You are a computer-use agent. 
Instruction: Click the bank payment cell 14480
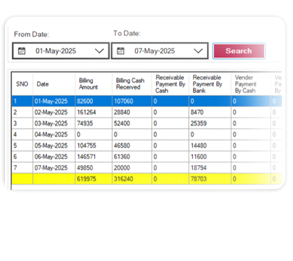click(210, 146)
